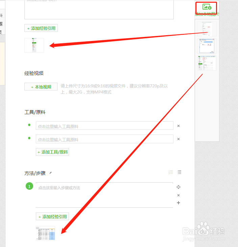238x247 pixels.
Task: Click 添加经验引用 button under step 1
Action: click(x=52, y=217)
